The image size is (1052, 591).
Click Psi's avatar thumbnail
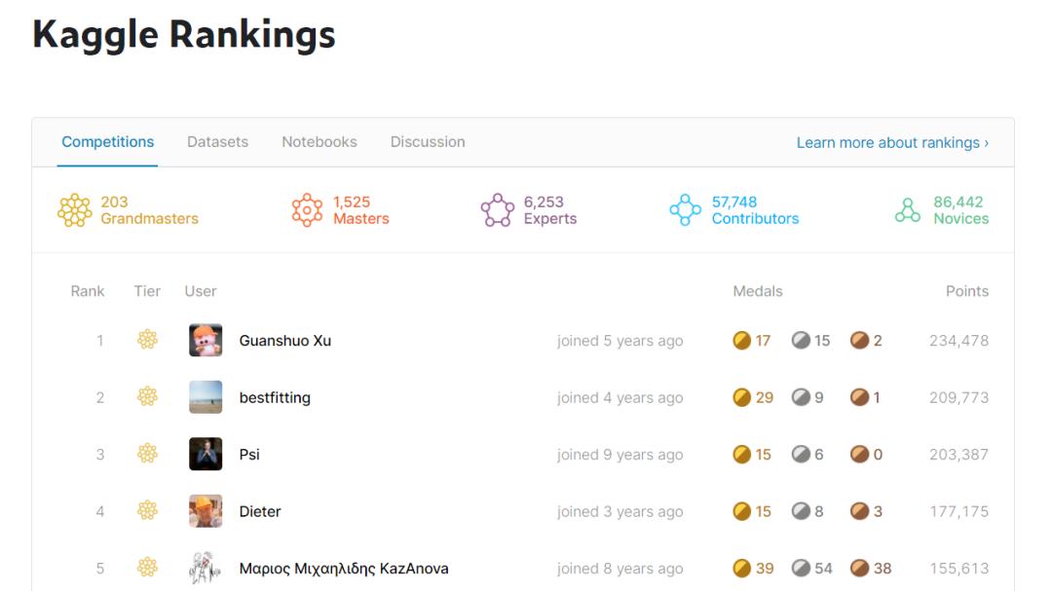[x=206, y=454]
